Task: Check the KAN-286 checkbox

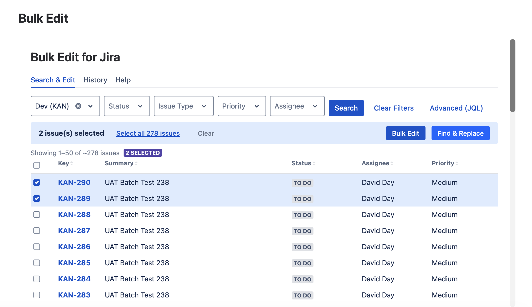Action: coord(37,247)
